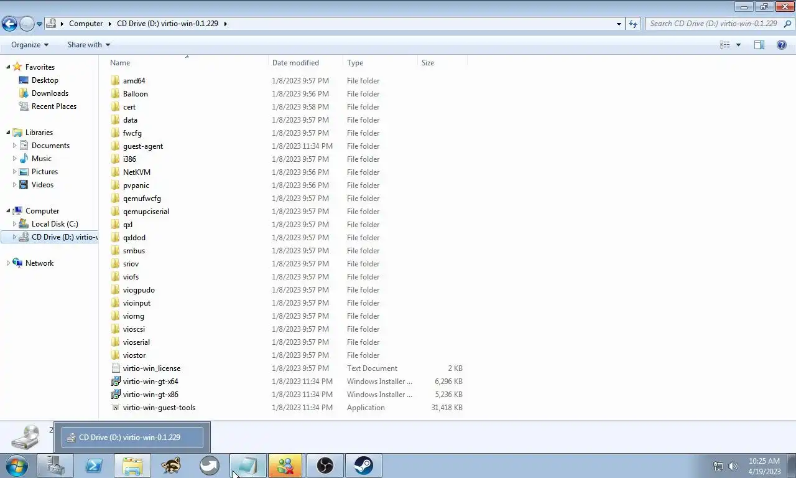Expand the arrow after Computer in breadcrumb
Viewport: 796px width, 478px height.
tap(110, 24)
